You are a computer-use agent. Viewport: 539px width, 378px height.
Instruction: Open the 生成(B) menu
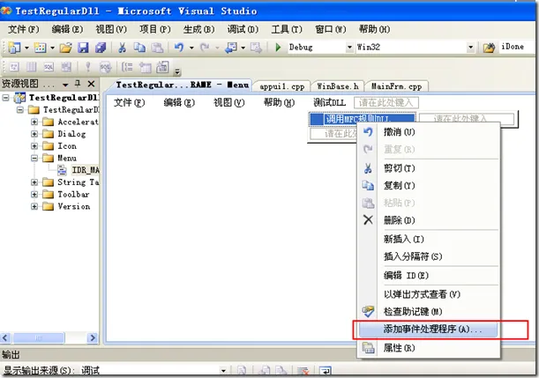198,29
